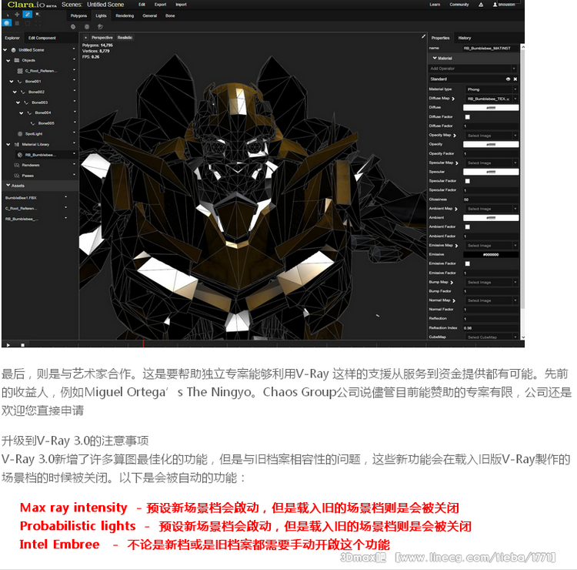Activate the move (cross arrows) tool

coord(17,15)
